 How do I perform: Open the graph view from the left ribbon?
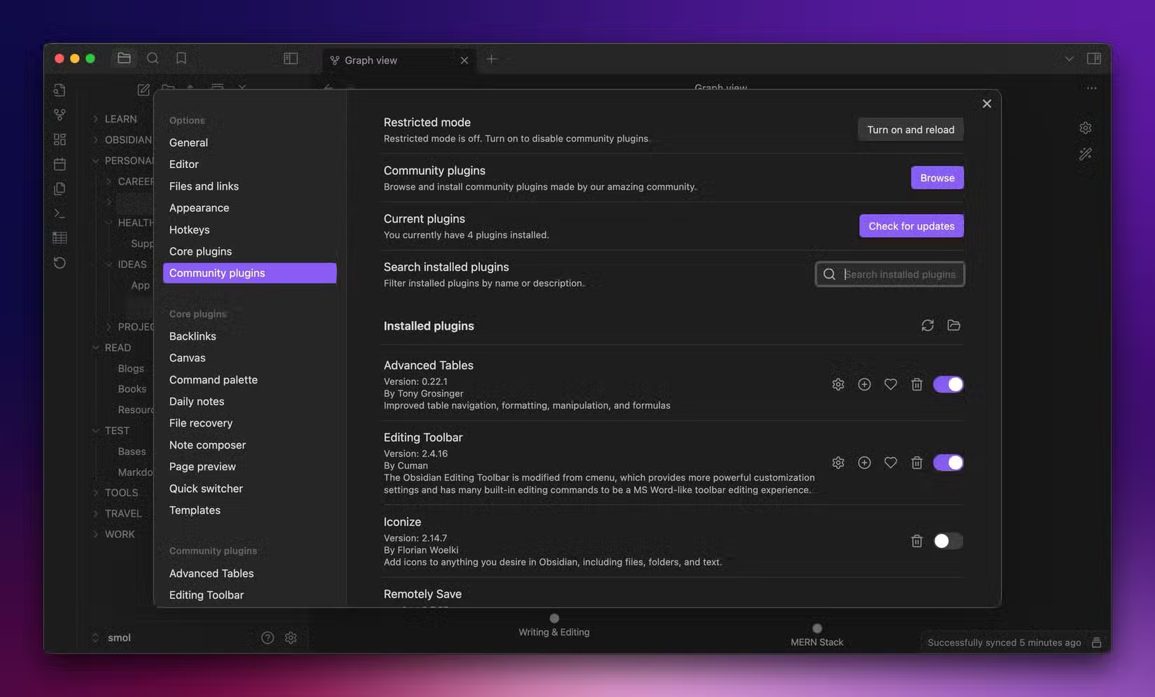(x=59, y=114)
